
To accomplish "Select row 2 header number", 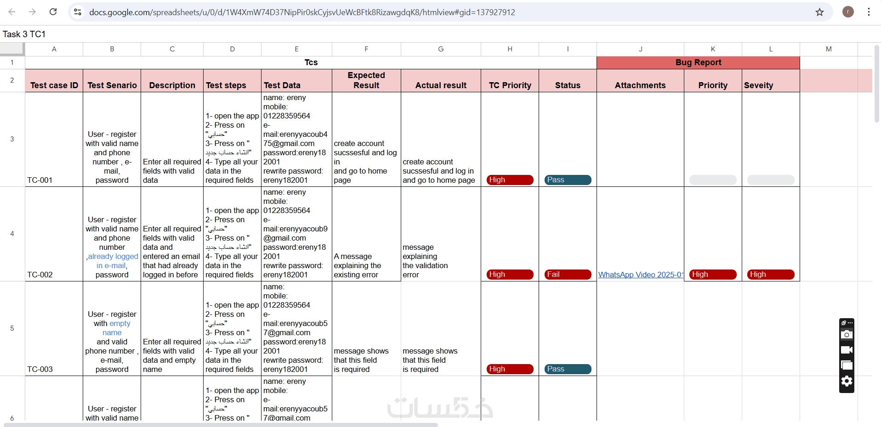I will click(x=12, y=80).
